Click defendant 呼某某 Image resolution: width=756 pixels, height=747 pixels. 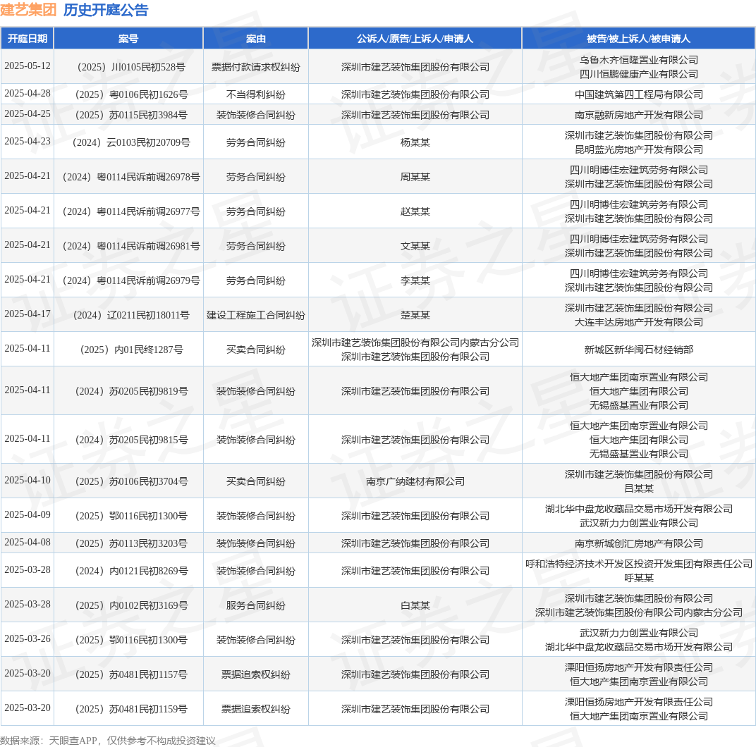coord(639,578)
